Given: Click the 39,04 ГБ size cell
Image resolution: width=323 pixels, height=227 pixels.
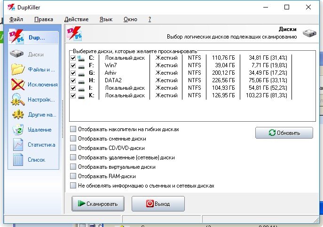Looking at the screenshot, I should click(x=225, y=65).
